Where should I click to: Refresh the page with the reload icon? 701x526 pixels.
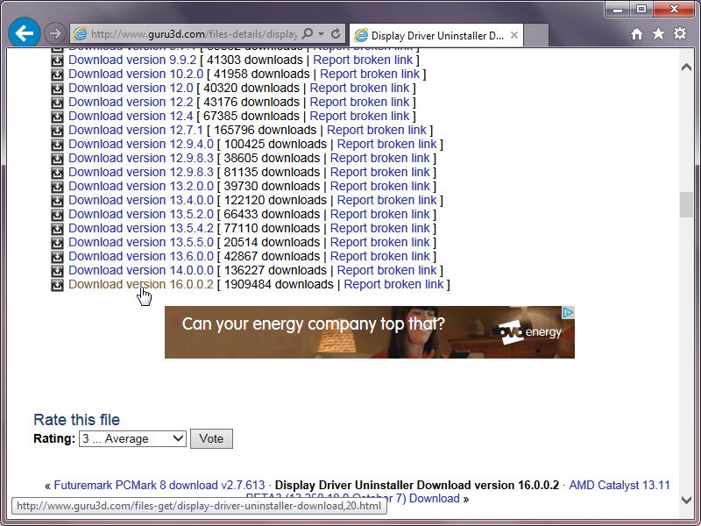[336, 33]
